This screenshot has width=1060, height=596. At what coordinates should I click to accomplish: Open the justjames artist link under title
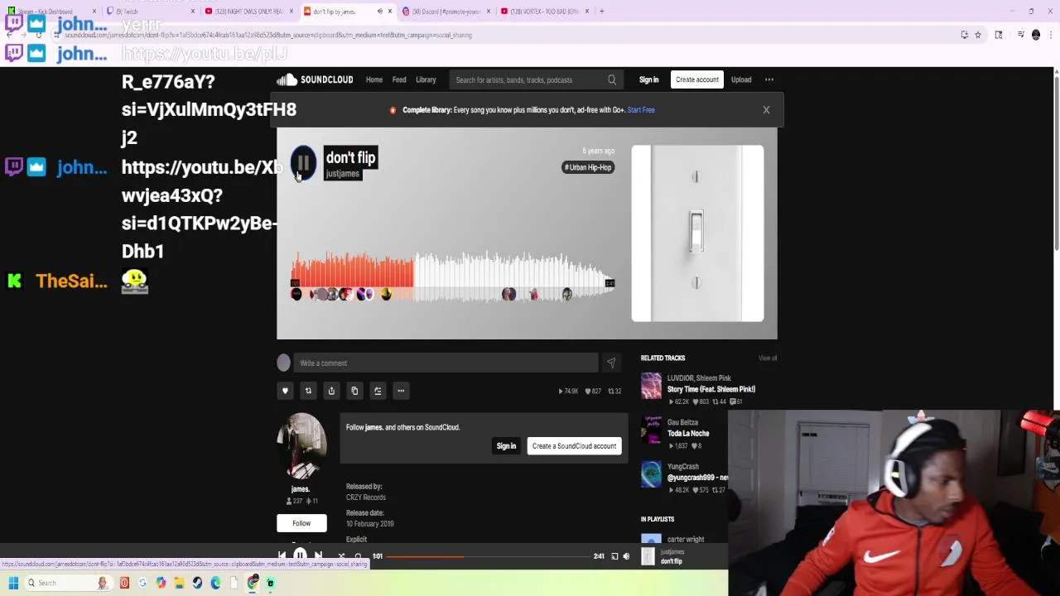click(342, 174)
